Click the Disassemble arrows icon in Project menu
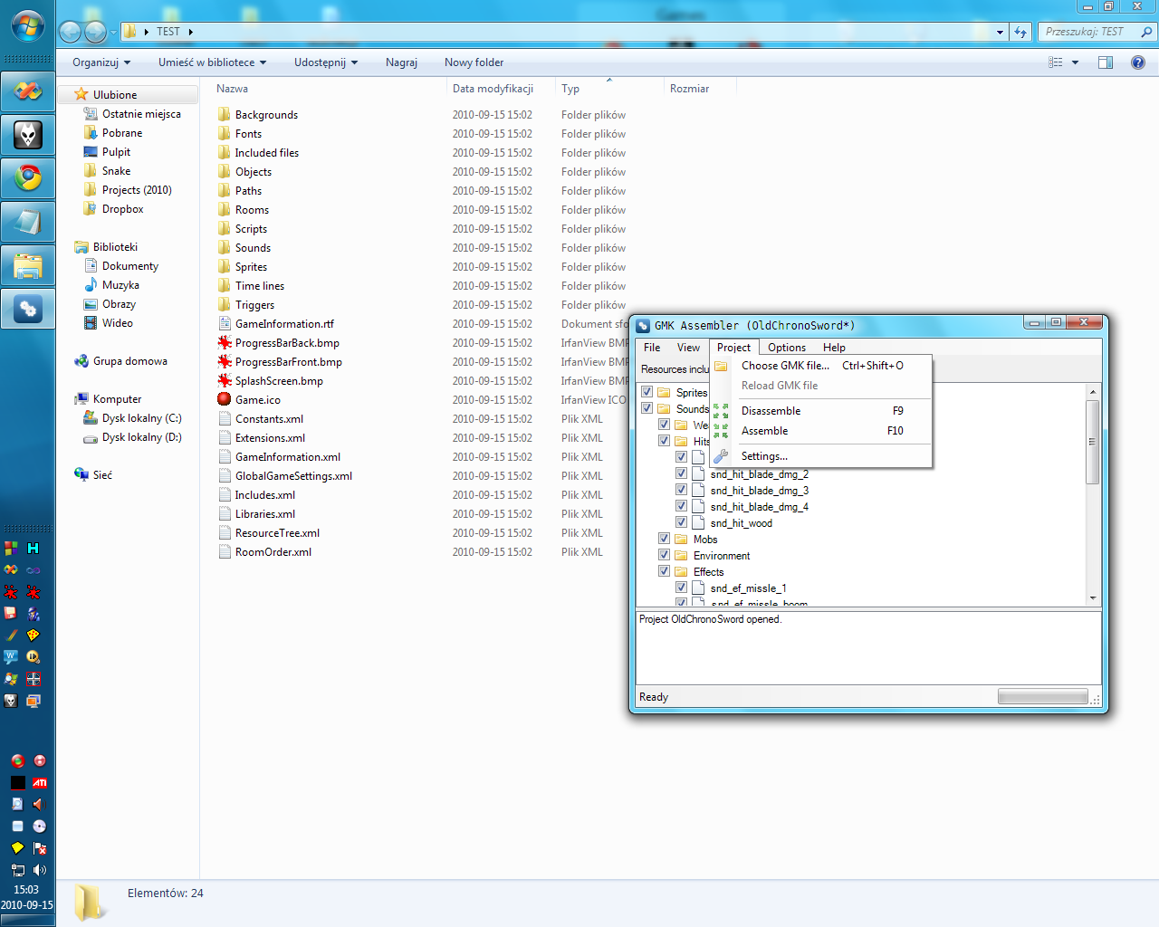 click(721, 411)
